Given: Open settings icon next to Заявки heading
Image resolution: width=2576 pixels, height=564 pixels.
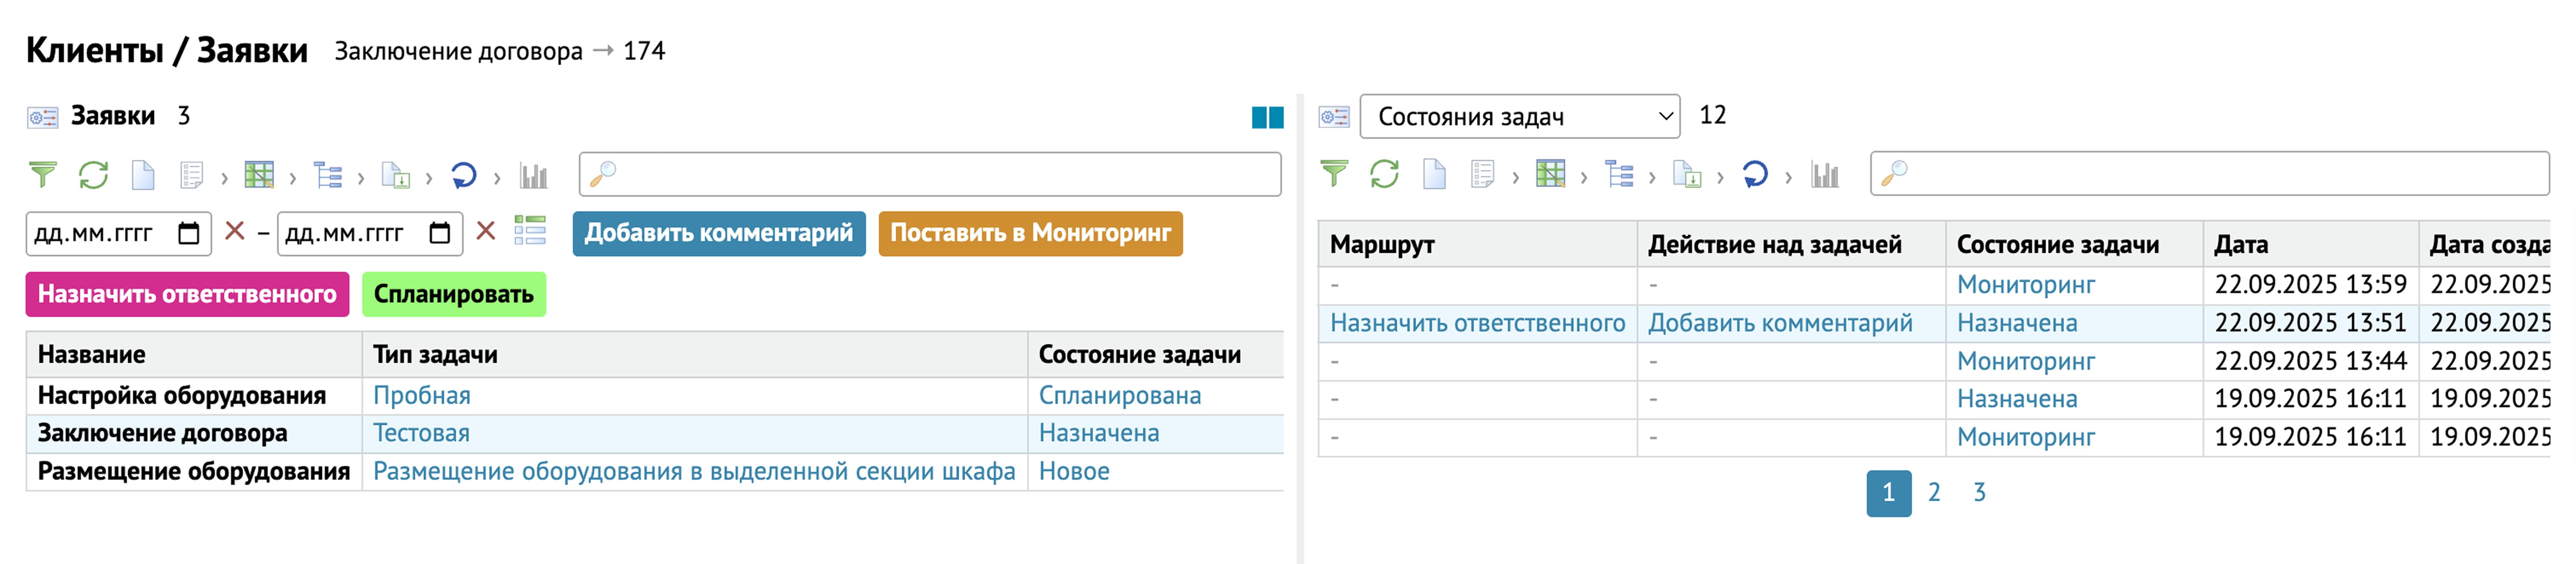Looking at the screenshot, I should pos(42,117).
